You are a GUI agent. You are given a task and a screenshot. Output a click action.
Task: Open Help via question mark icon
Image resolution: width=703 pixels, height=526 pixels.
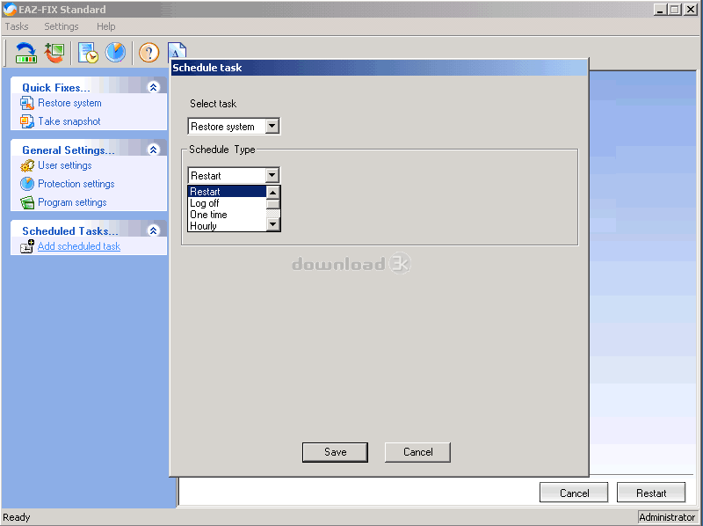tap(149, 53)
